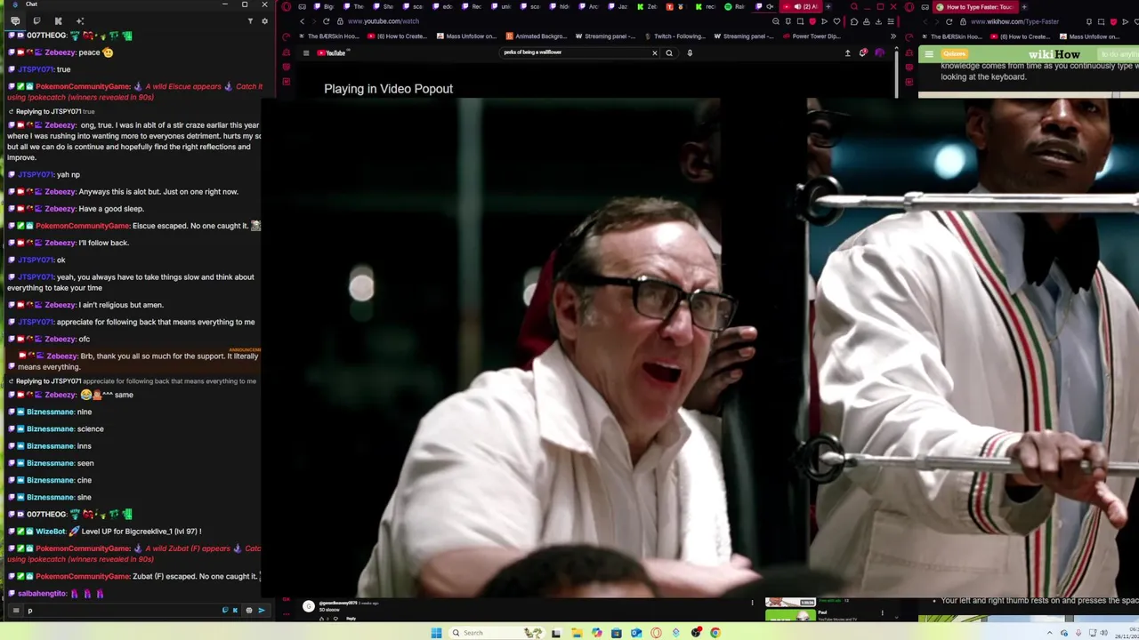This screenshot has height=640, width=1139.
Task: Click the 'Level UP for Bigcreeklive_1' message
Action: coord(141,532)
